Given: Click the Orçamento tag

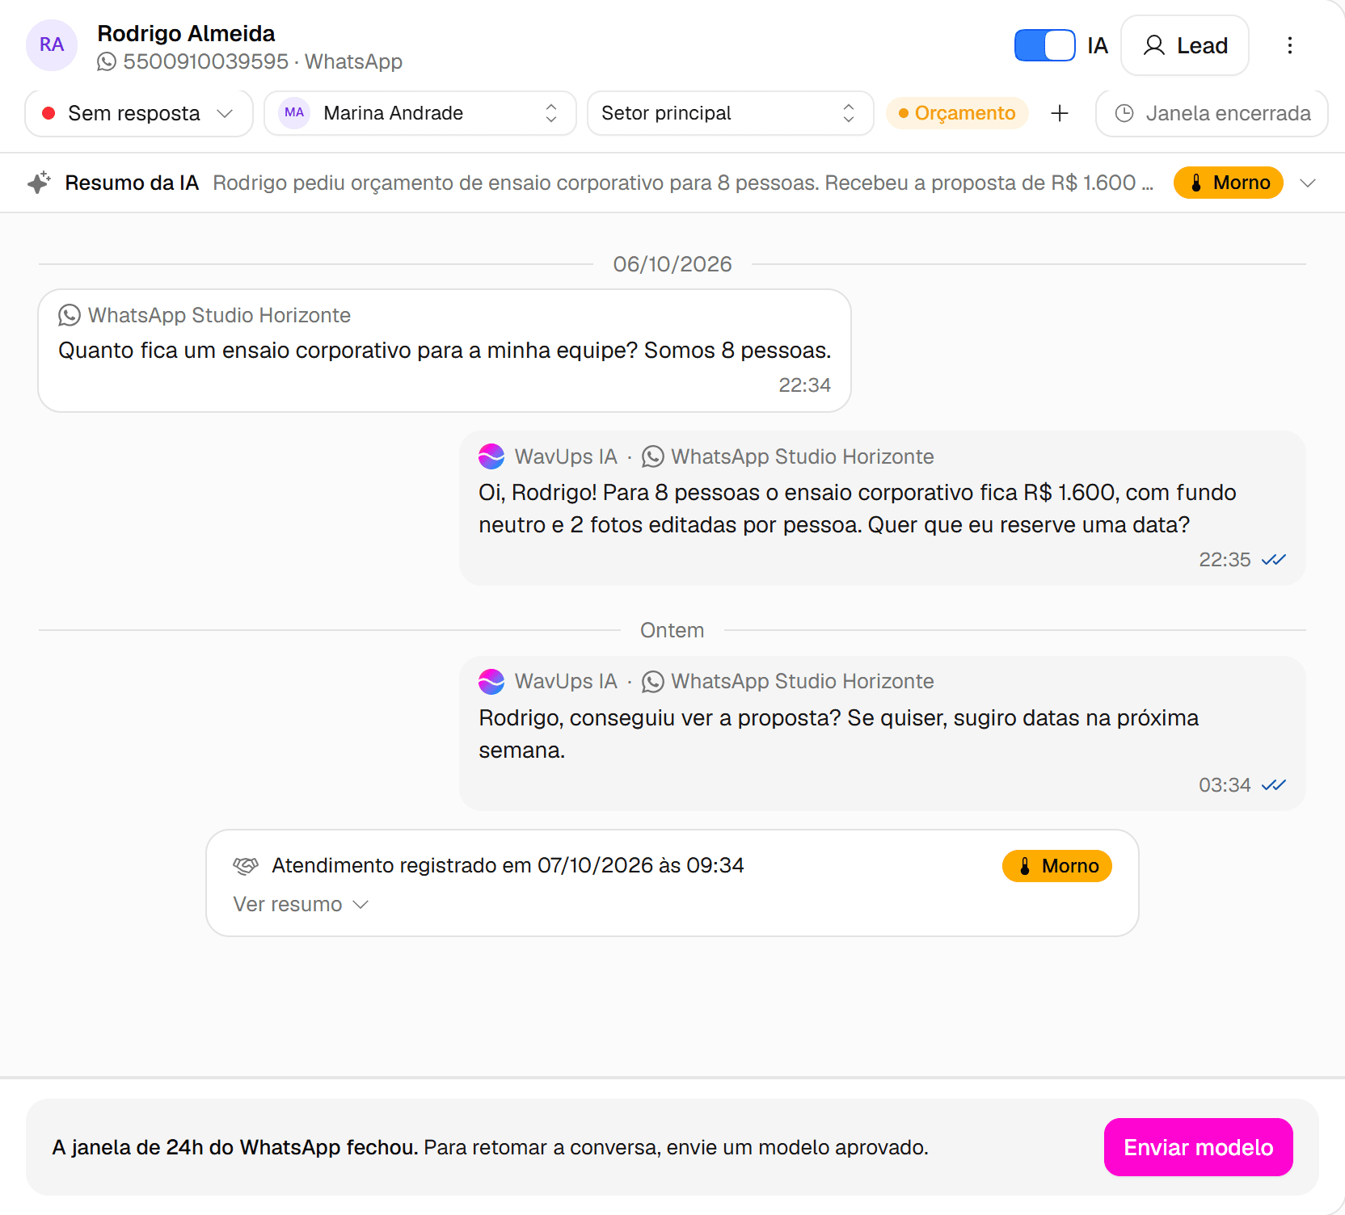Looking at the screenshot, I should point(957,113).
